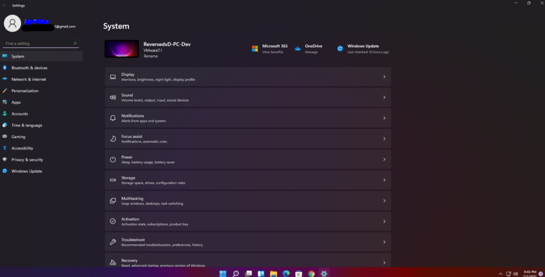
Task: Open the Sound settings row chevron
Action: coord(384,97)
